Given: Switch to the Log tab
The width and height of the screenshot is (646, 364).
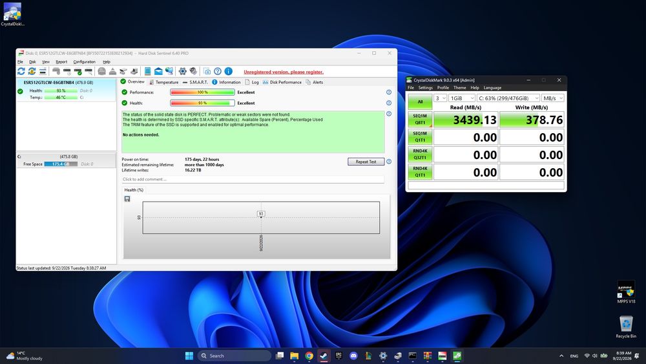Looking at the screenshot, I should [252, 82].
